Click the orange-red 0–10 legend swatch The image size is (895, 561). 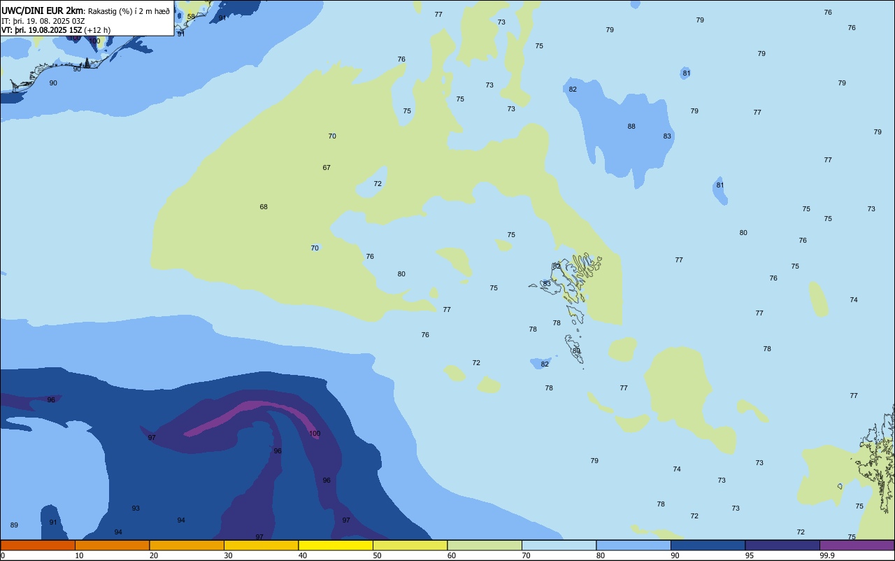[38, 545]
